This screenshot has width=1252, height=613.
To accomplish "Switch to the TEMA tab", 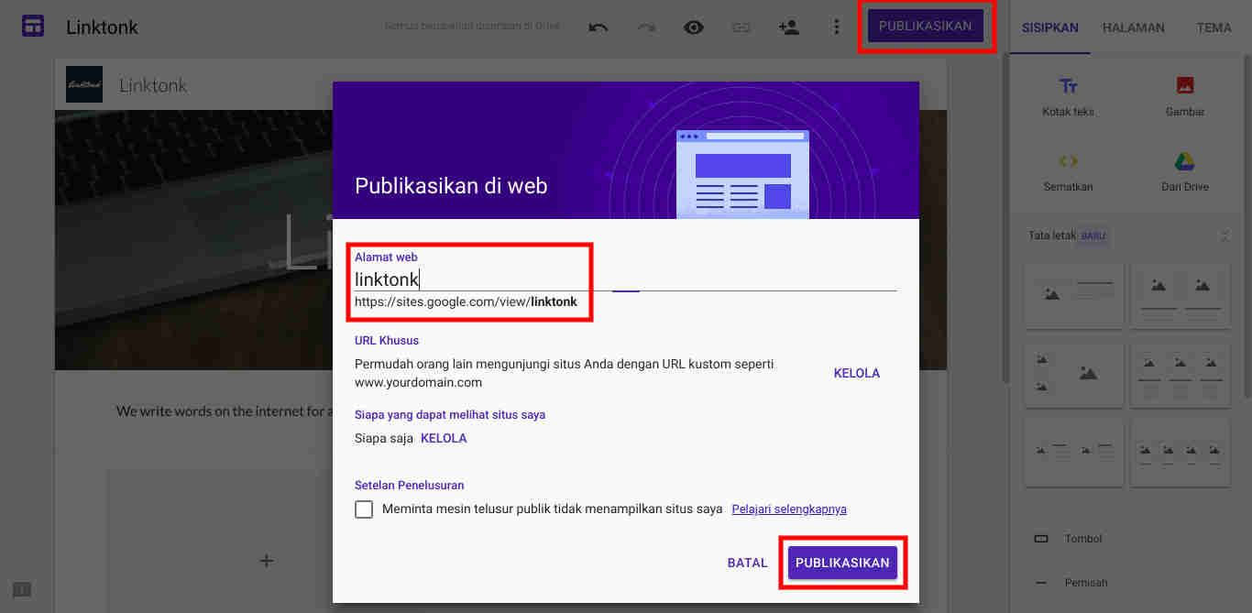I will tap(1214, 27).
